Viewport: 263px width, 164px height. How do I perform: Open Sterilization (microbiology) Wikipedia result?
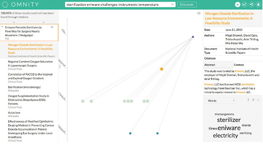pos(24,87)
